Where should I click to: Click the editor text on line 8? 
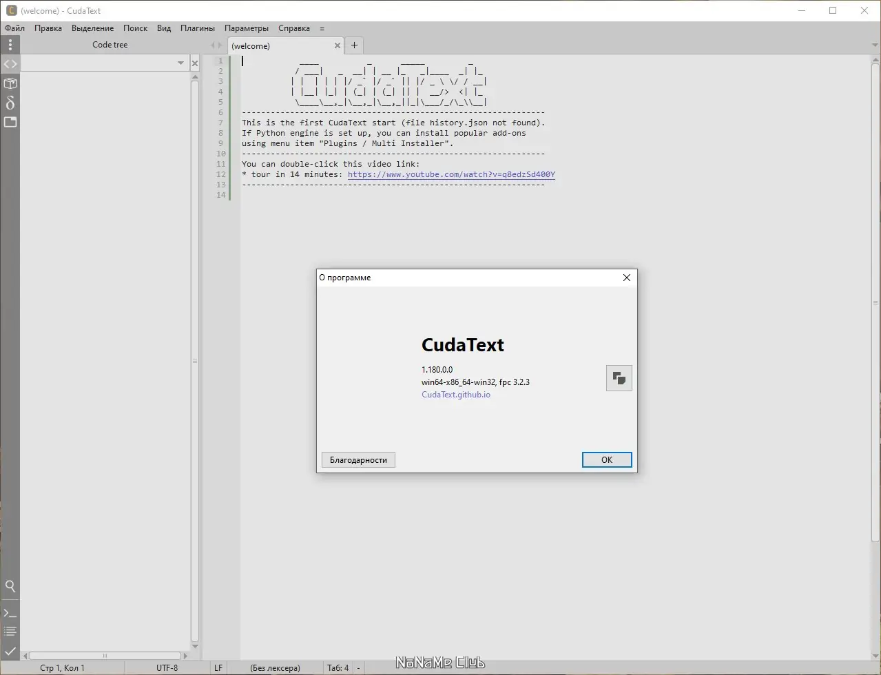pos(384,133)
